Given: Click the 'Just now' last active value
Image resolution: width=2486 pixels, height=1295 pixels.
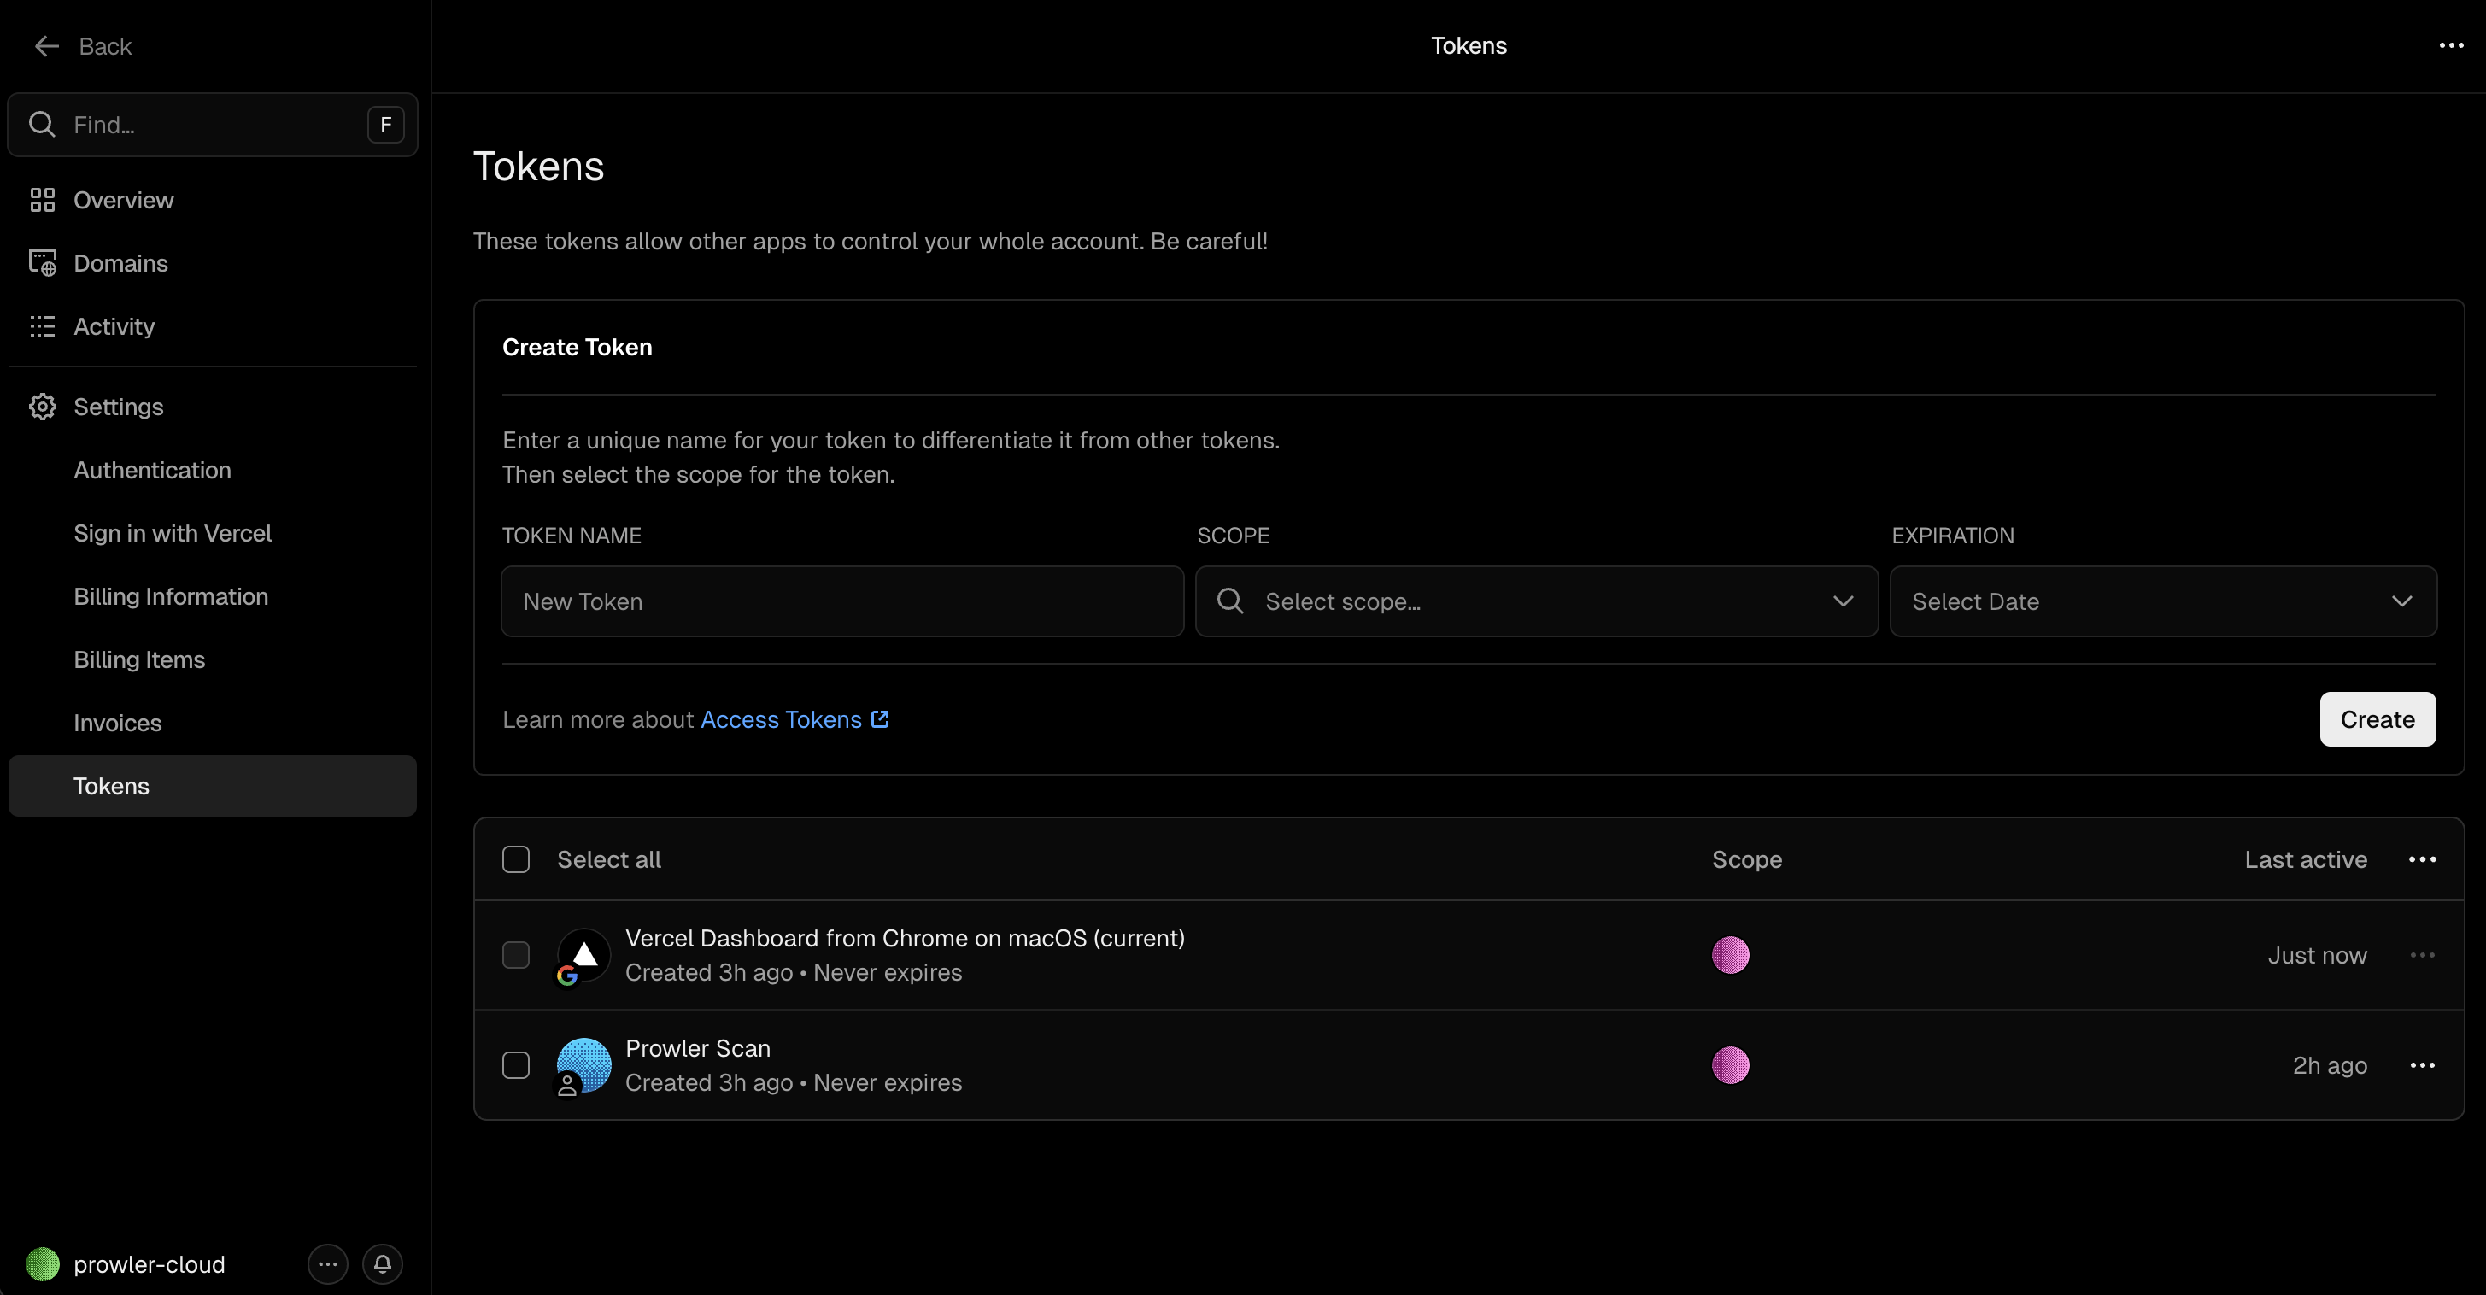Looking at the screenshot, I should tap(2317, 954).
